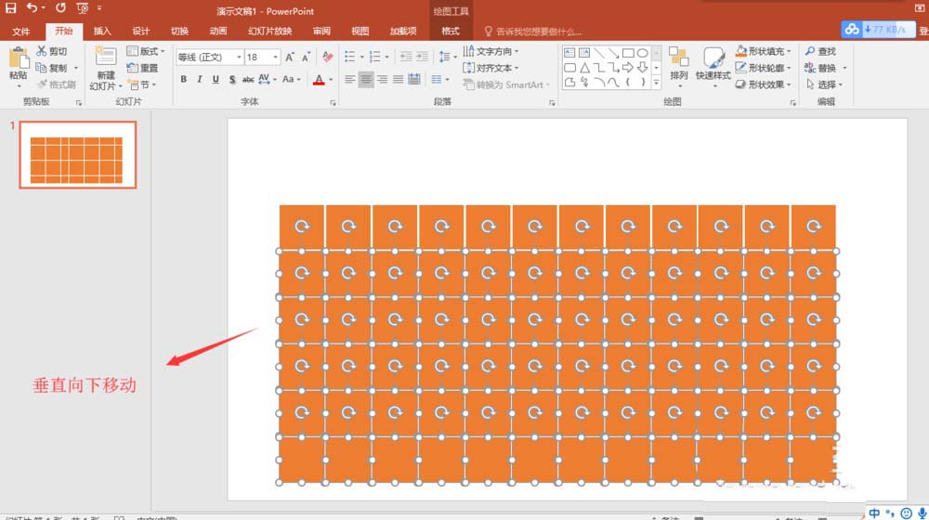
Task: Redo the previous action
Action: pos(60,7)
